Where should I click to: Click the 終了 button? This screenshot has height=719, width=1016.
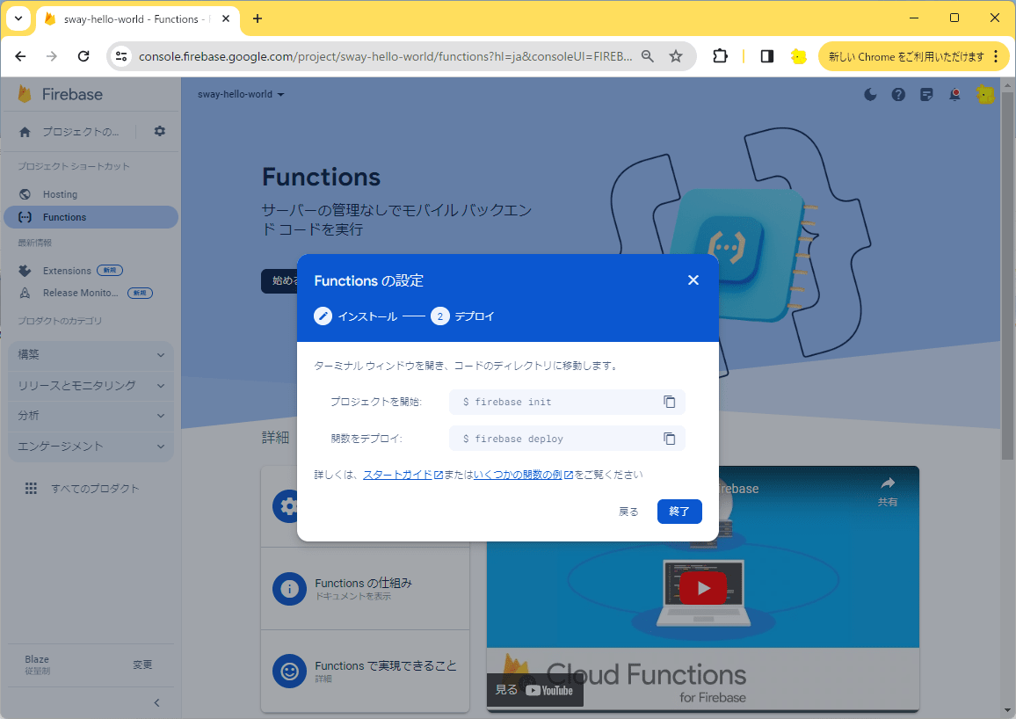tap(679, 511)
